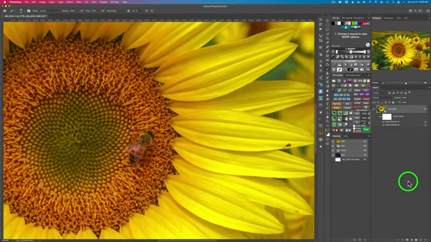Open the layer Kind filter dropdown
431x242 pixels.
(x=379, y=93)
